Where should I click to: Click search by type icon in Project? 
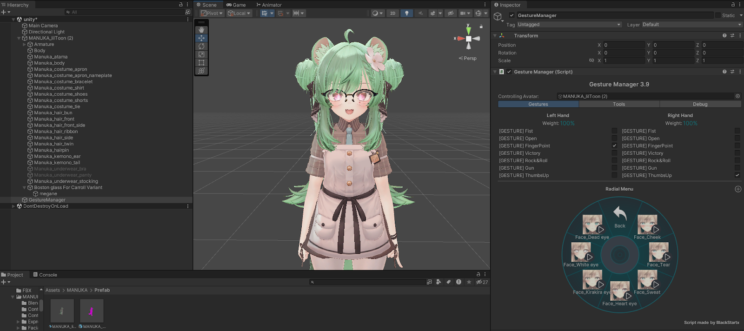tap(438, 282)
